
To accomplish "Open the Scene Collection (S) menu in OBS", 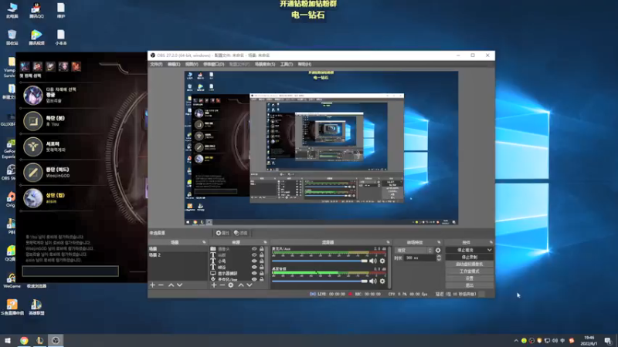I will pos(265,64).
